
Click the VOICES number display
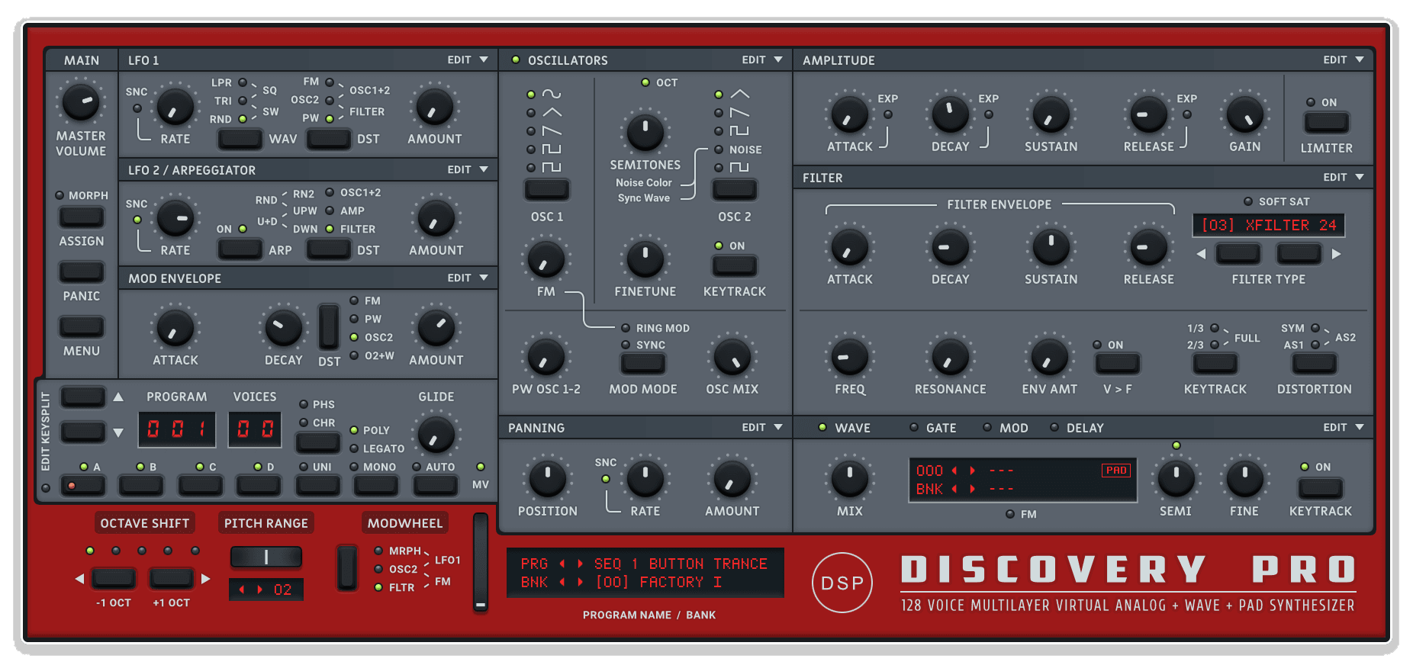(x=255, y=429)
